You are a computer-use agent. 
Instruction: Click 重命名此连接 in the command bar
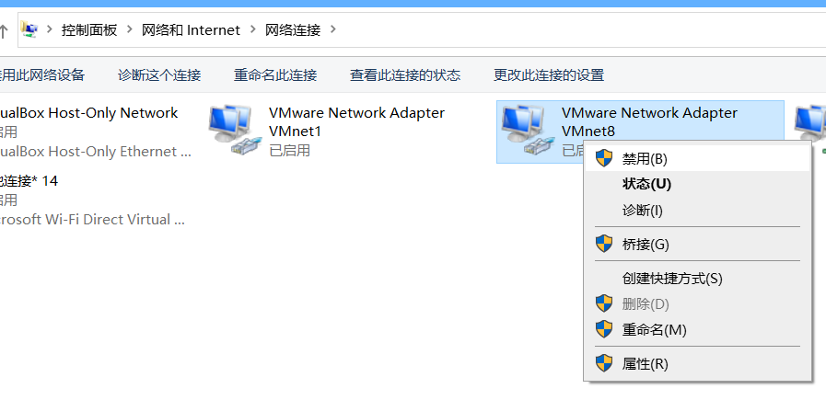point(275,75)
